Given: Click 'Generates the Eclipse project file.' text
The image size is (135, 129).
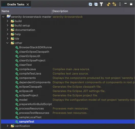Looking at the screenshot, I should [75, 95].
